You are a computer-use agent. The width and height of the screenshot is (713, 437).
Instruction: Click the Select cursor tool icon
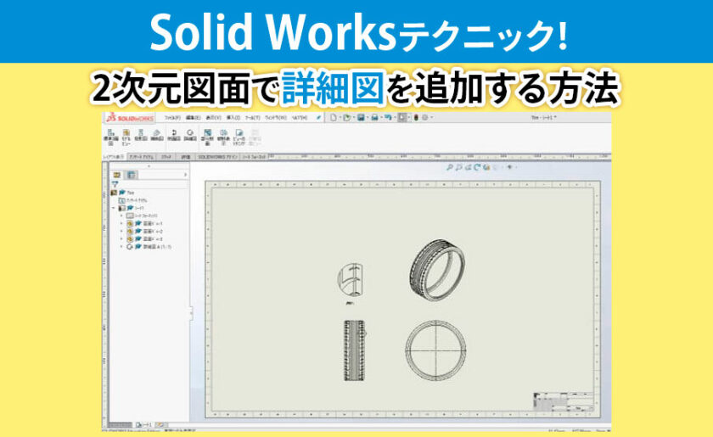point(402,118)
